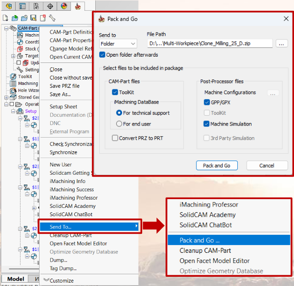
Task: Switch to the Model tab at bottom
Action: coord(15,279)
